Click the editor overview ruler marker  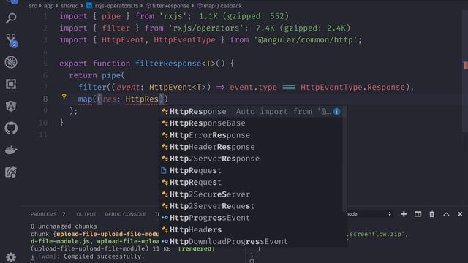[x=465, y=65]
